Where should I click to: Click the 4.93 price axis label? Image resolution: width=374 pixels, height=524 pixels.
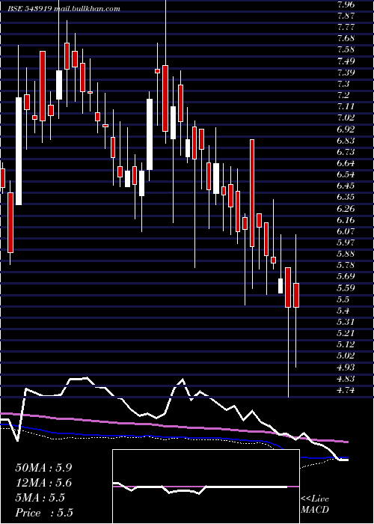click(346, 368)
